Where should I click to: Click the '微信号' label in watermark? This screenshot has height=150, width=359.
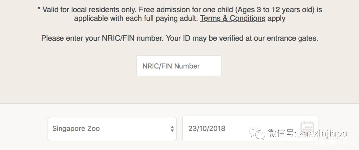[x=280, y=133]
